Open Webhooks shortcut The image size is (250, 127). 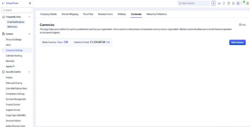pyautogui.click(x=12, y=27)
